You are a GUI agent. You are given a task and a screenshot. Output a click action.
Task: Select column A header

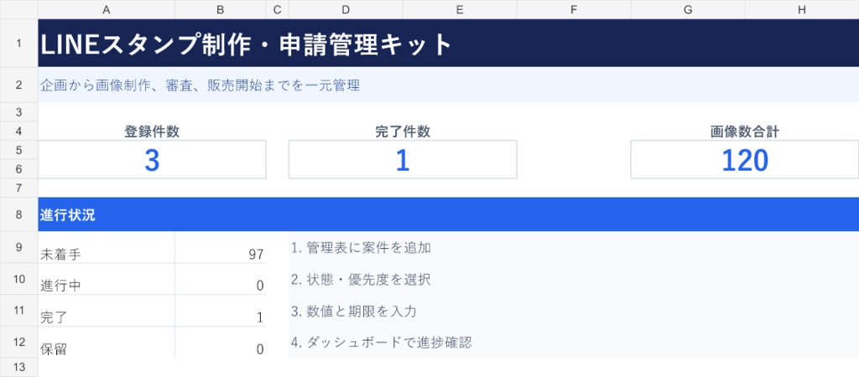click(107, 9)
